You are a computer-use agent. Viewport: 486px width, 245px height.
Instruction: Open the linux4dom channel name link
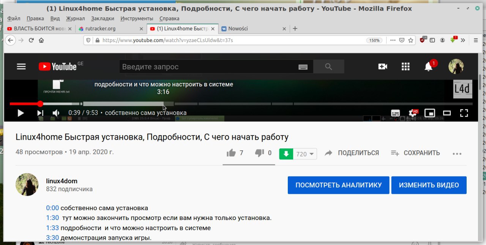62,181
